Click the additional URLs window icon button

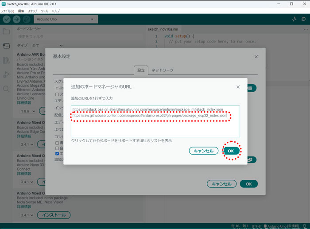click(x=251, y=159)
